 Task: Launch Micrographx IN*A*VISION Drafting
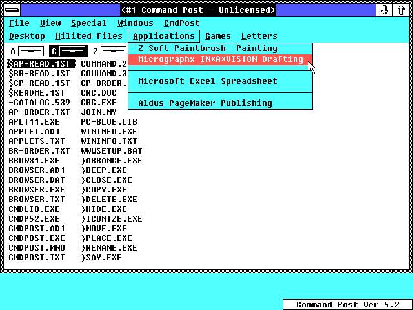point(221,59)
